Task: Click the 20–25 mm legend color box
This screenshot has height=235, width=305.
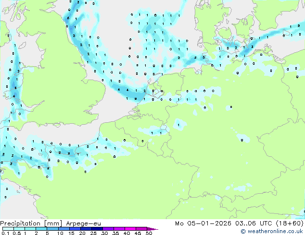Action: 86,229
